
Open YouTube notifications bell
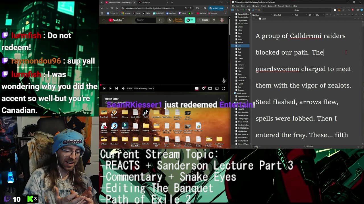(x=214, y=20)
